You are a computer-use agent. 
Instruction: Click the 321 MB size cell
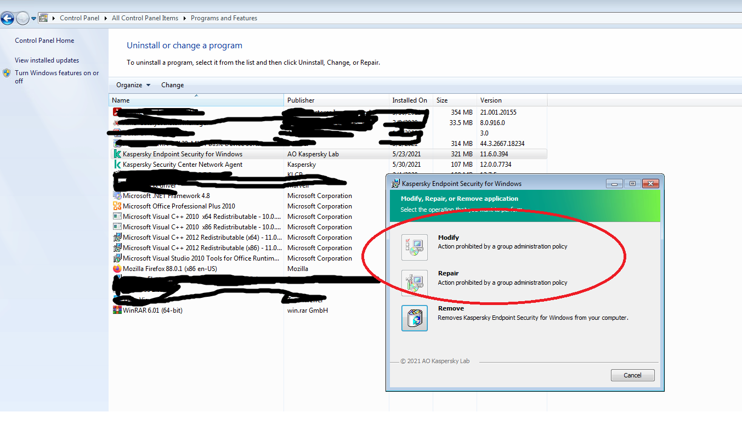[x=462, y=154]
